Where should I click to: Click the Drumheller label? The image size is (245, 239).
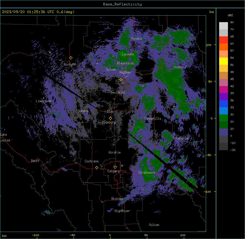181,138
